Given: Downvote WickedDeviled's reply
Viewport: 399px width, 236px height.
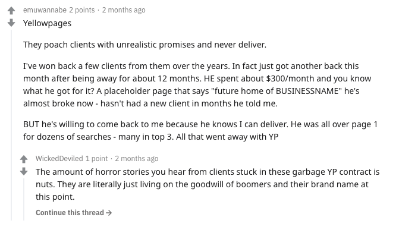Looking at the screenshot, I should [24, 171].
